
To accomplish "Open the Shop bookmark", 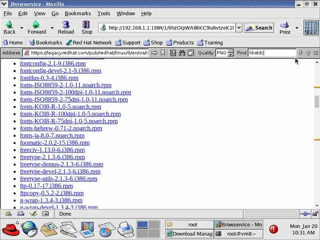I will pos(153,42).
